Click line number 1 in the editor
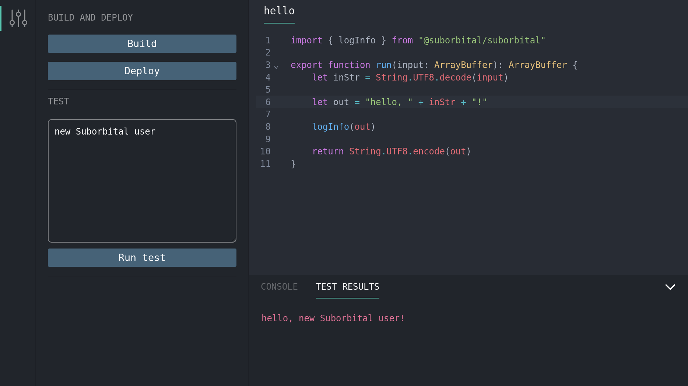Screen dimensions: 688x386 (x=268, y=40)
